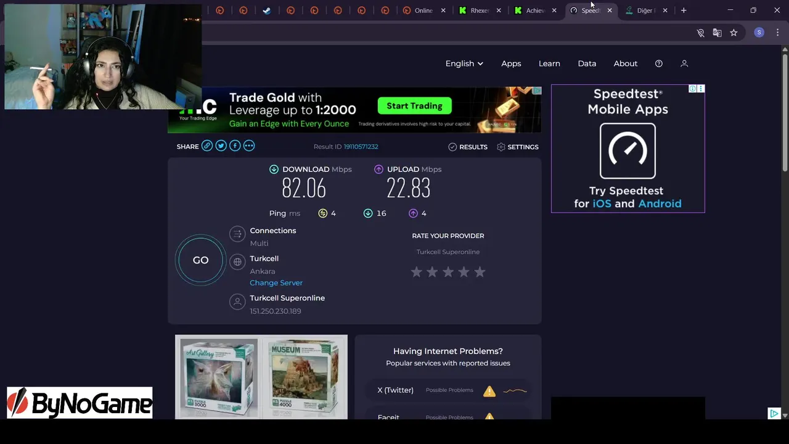Expand the English language dropdown

tap(464, 64)
